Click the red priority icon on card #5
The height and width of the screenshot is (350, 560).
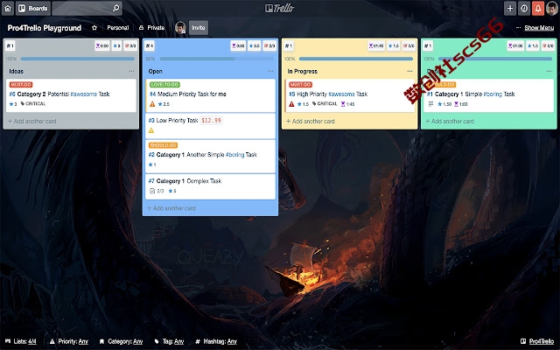(291, 104)
